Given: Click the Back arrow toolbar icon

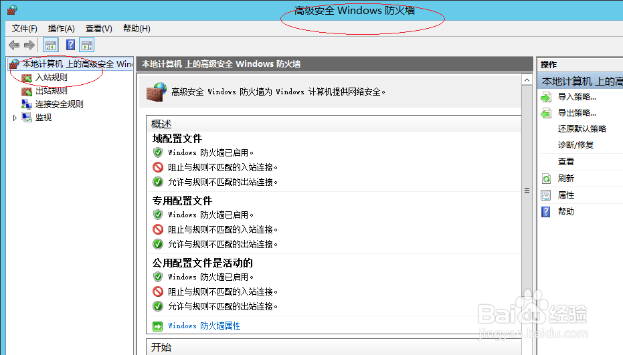Looking at the screenshot, I should tap(14, 45).
